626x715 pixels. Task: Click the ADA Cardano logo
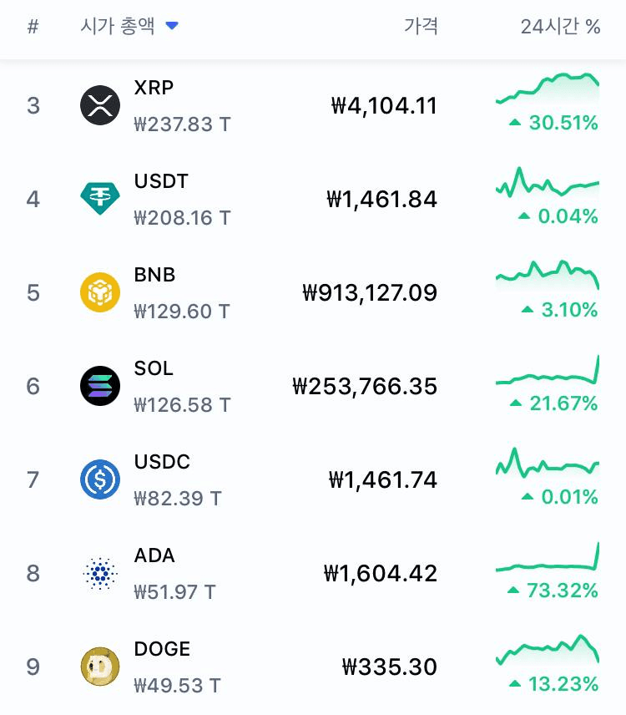[100, 573]
